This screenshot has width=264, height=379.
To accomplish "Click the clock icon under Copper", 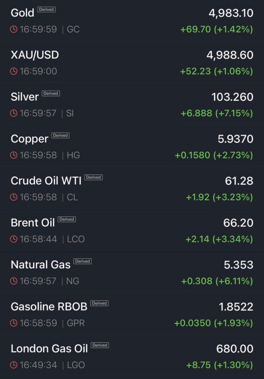I will tap(14, 155).
